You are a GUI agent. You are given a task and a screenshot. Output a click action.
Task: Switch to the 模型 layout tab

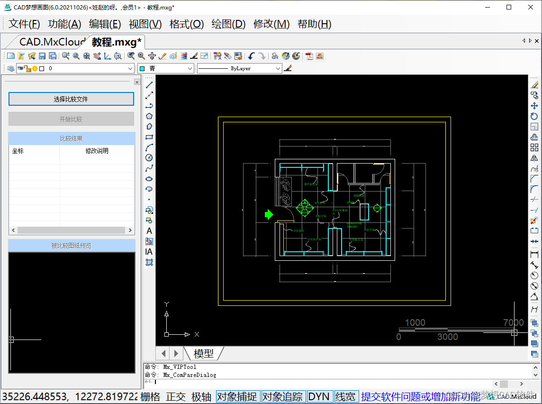click(x=204, y=354)
